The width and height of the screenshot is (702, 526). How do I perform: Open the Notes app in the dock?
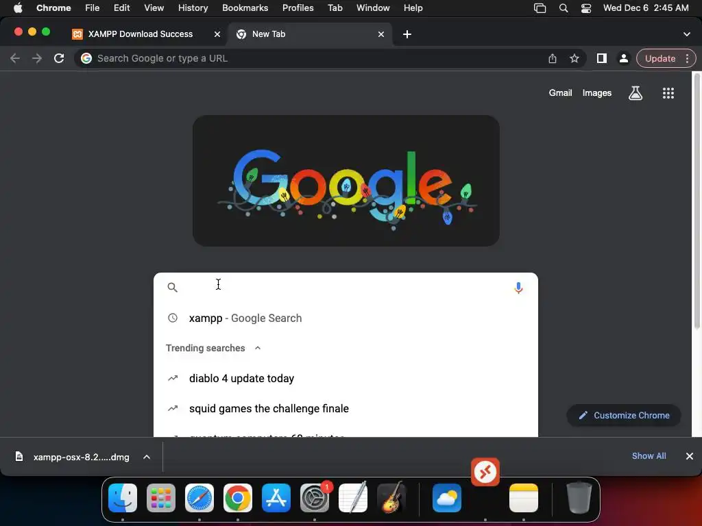point(523,497)
